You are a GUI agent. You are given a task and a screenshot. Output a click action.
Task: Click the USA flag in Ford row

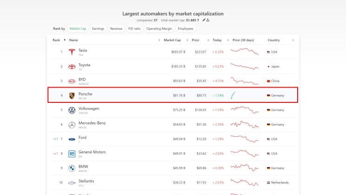tap(268, 139)
